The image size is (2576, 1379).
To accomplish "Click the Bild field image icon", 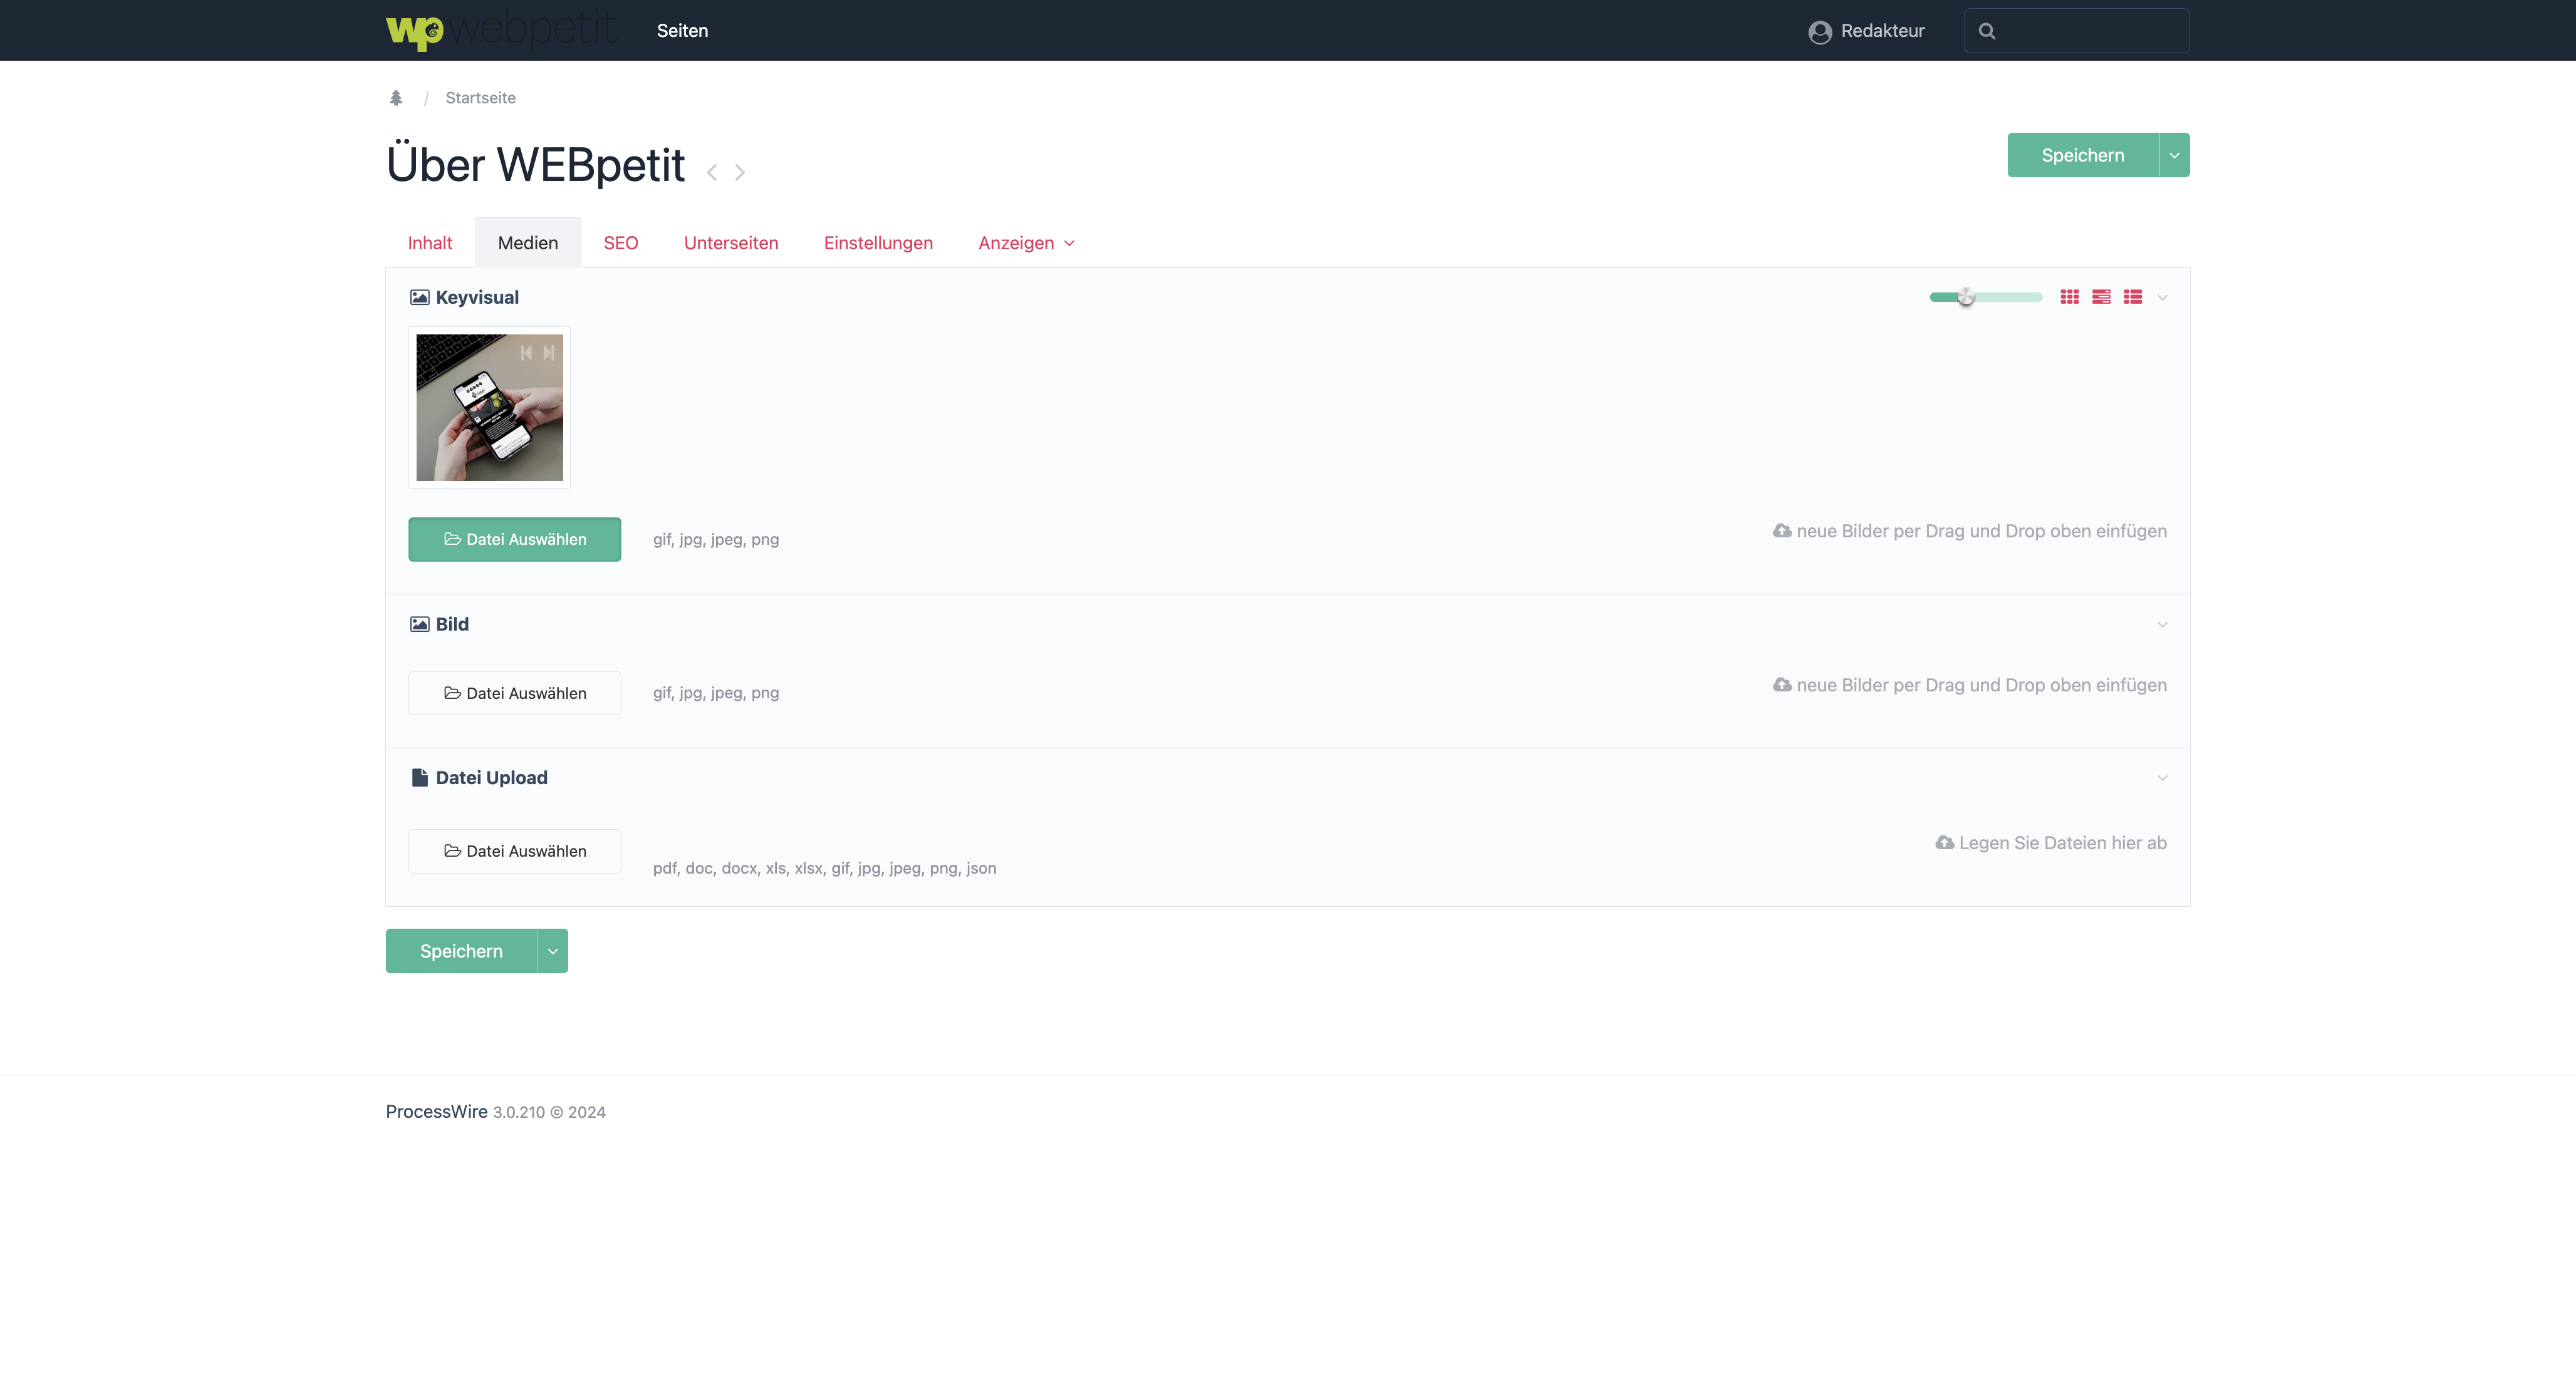I will pos(419,624).
